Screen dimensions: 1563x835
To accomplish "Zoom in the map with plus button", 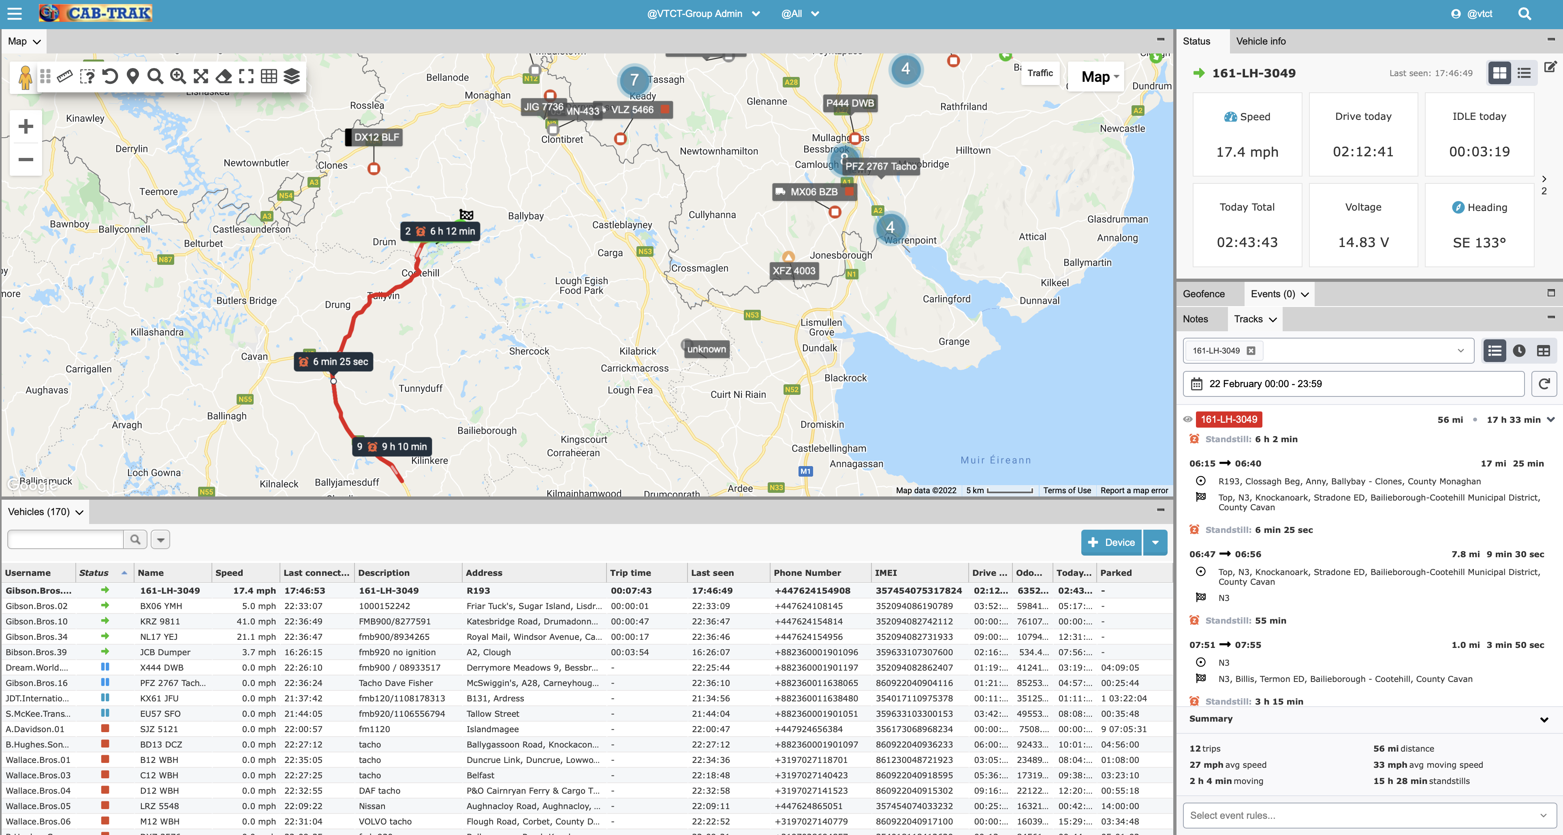I will [x=26, y=126].
